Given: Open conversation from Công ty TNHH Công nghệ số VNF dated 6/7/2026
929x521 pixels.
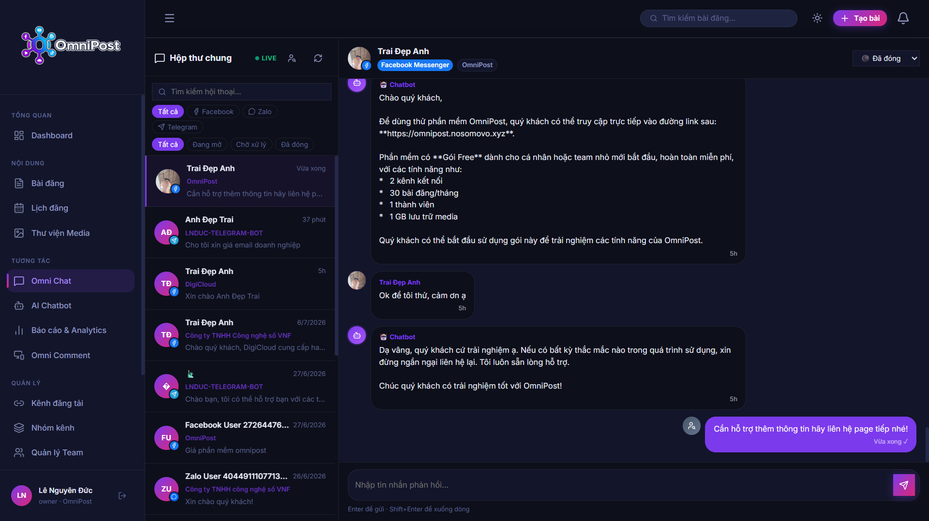Looking at the screenshot, I should [x=240, y=335].
